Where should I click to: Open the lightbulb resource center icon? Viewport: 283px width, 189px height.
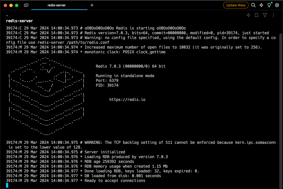point(269,5)
